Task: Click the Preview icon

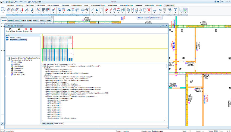Action: click(x=26, y=29)
